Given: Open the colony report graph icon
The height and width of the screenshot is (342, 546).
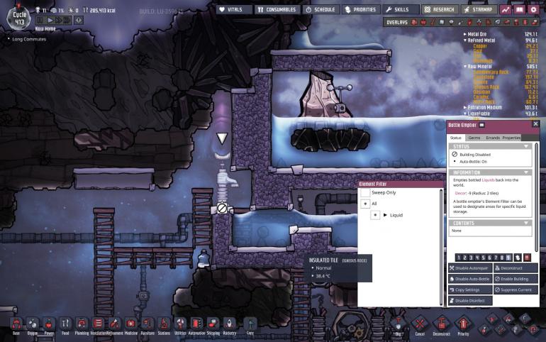Looking at the screenshot, I should click(x=506, y=10).
